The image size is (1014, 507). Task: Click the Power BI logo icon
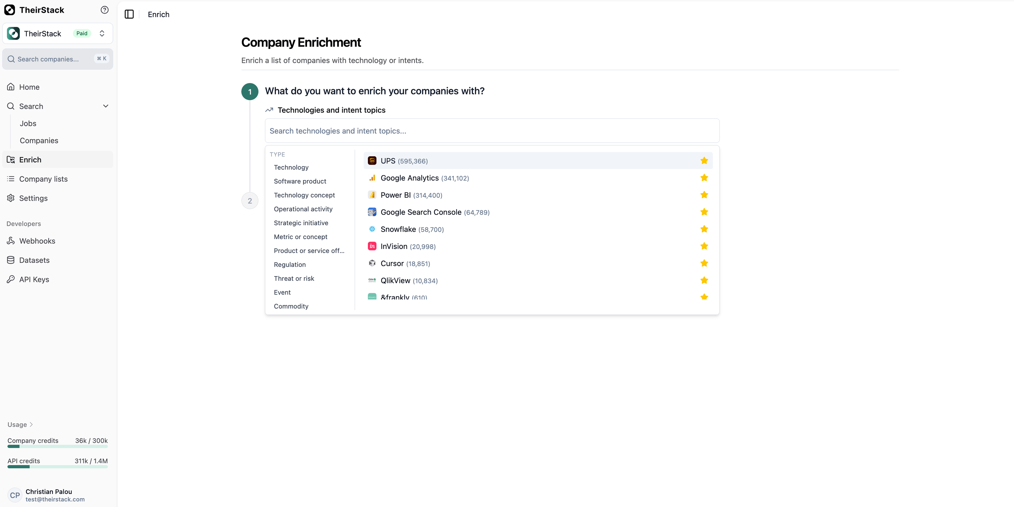click(372, 195)
